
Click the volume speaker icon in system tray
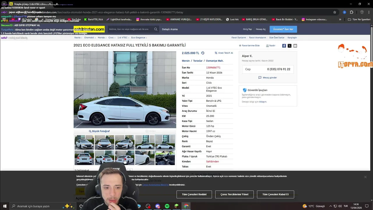click(339, 206)
